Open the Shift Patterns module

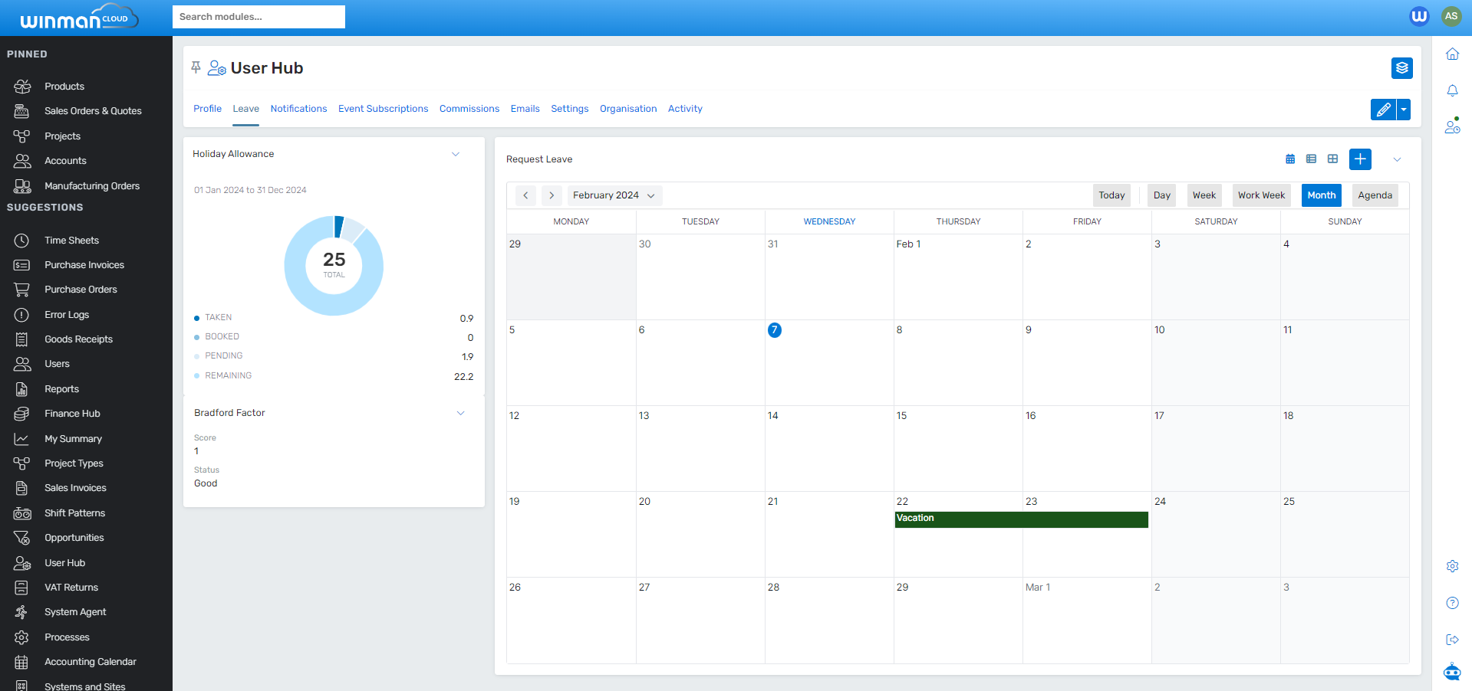pos(74,513)
